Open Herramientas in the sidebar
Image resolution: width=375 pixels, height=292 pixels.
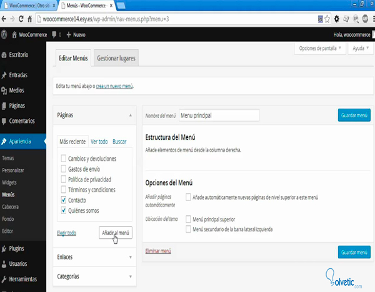click(23, 279)
